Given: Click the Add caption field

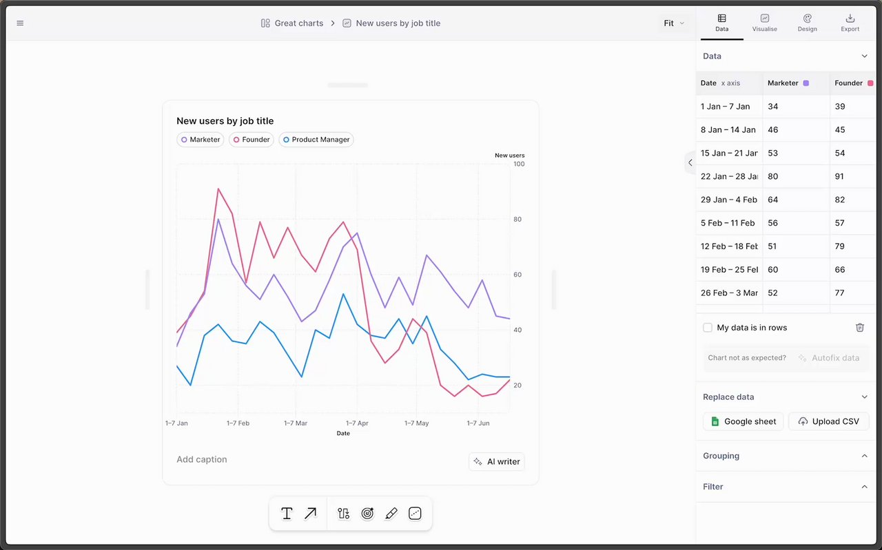Looking at the screenshot, I should [x=202, y=460].
